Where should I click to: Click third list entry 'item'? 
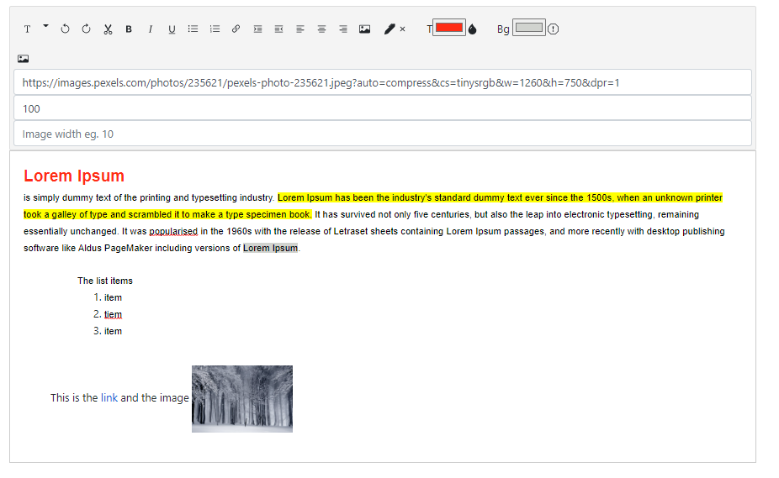(113, 331)
